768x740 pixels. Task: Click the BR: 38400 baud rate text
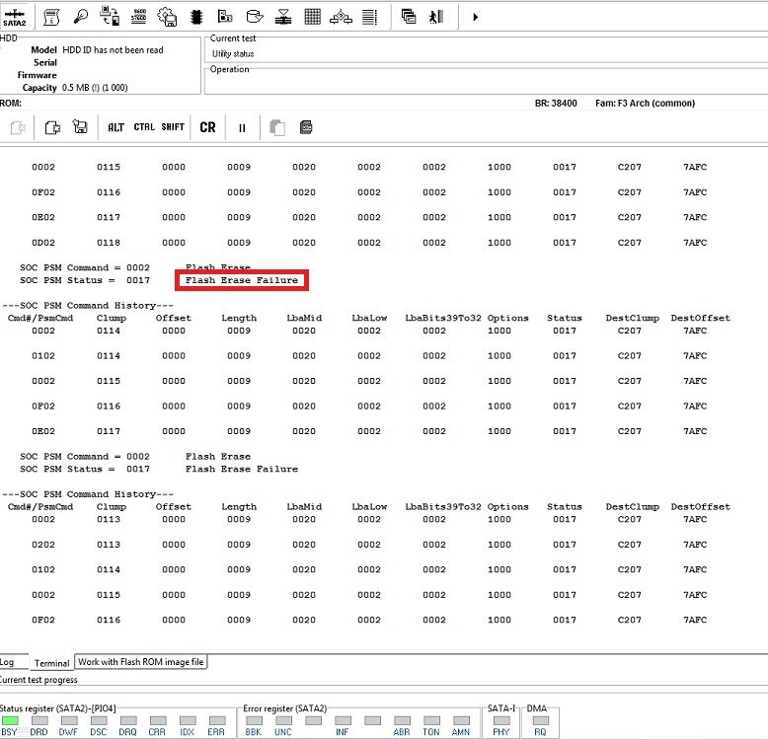pyautogui.click(x=556, y=104)
